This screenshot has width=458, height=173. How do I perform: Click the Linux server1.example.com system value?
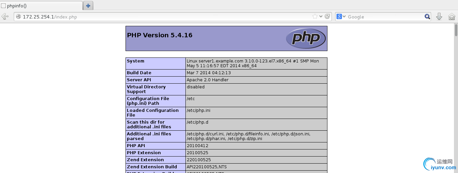tap(253, 63)
